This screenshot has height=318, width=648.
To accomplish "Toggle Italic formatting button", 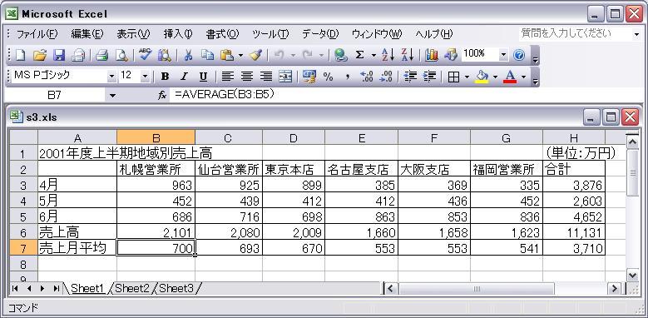I will [185, 77].
